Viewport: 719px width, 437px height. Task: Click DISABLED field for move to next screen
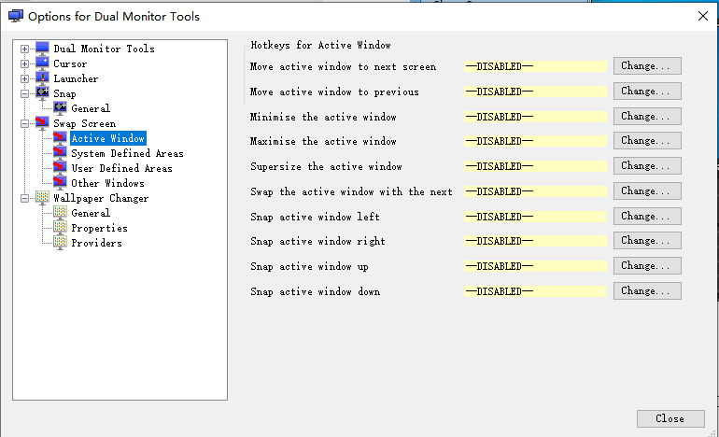tap(535, 66)
